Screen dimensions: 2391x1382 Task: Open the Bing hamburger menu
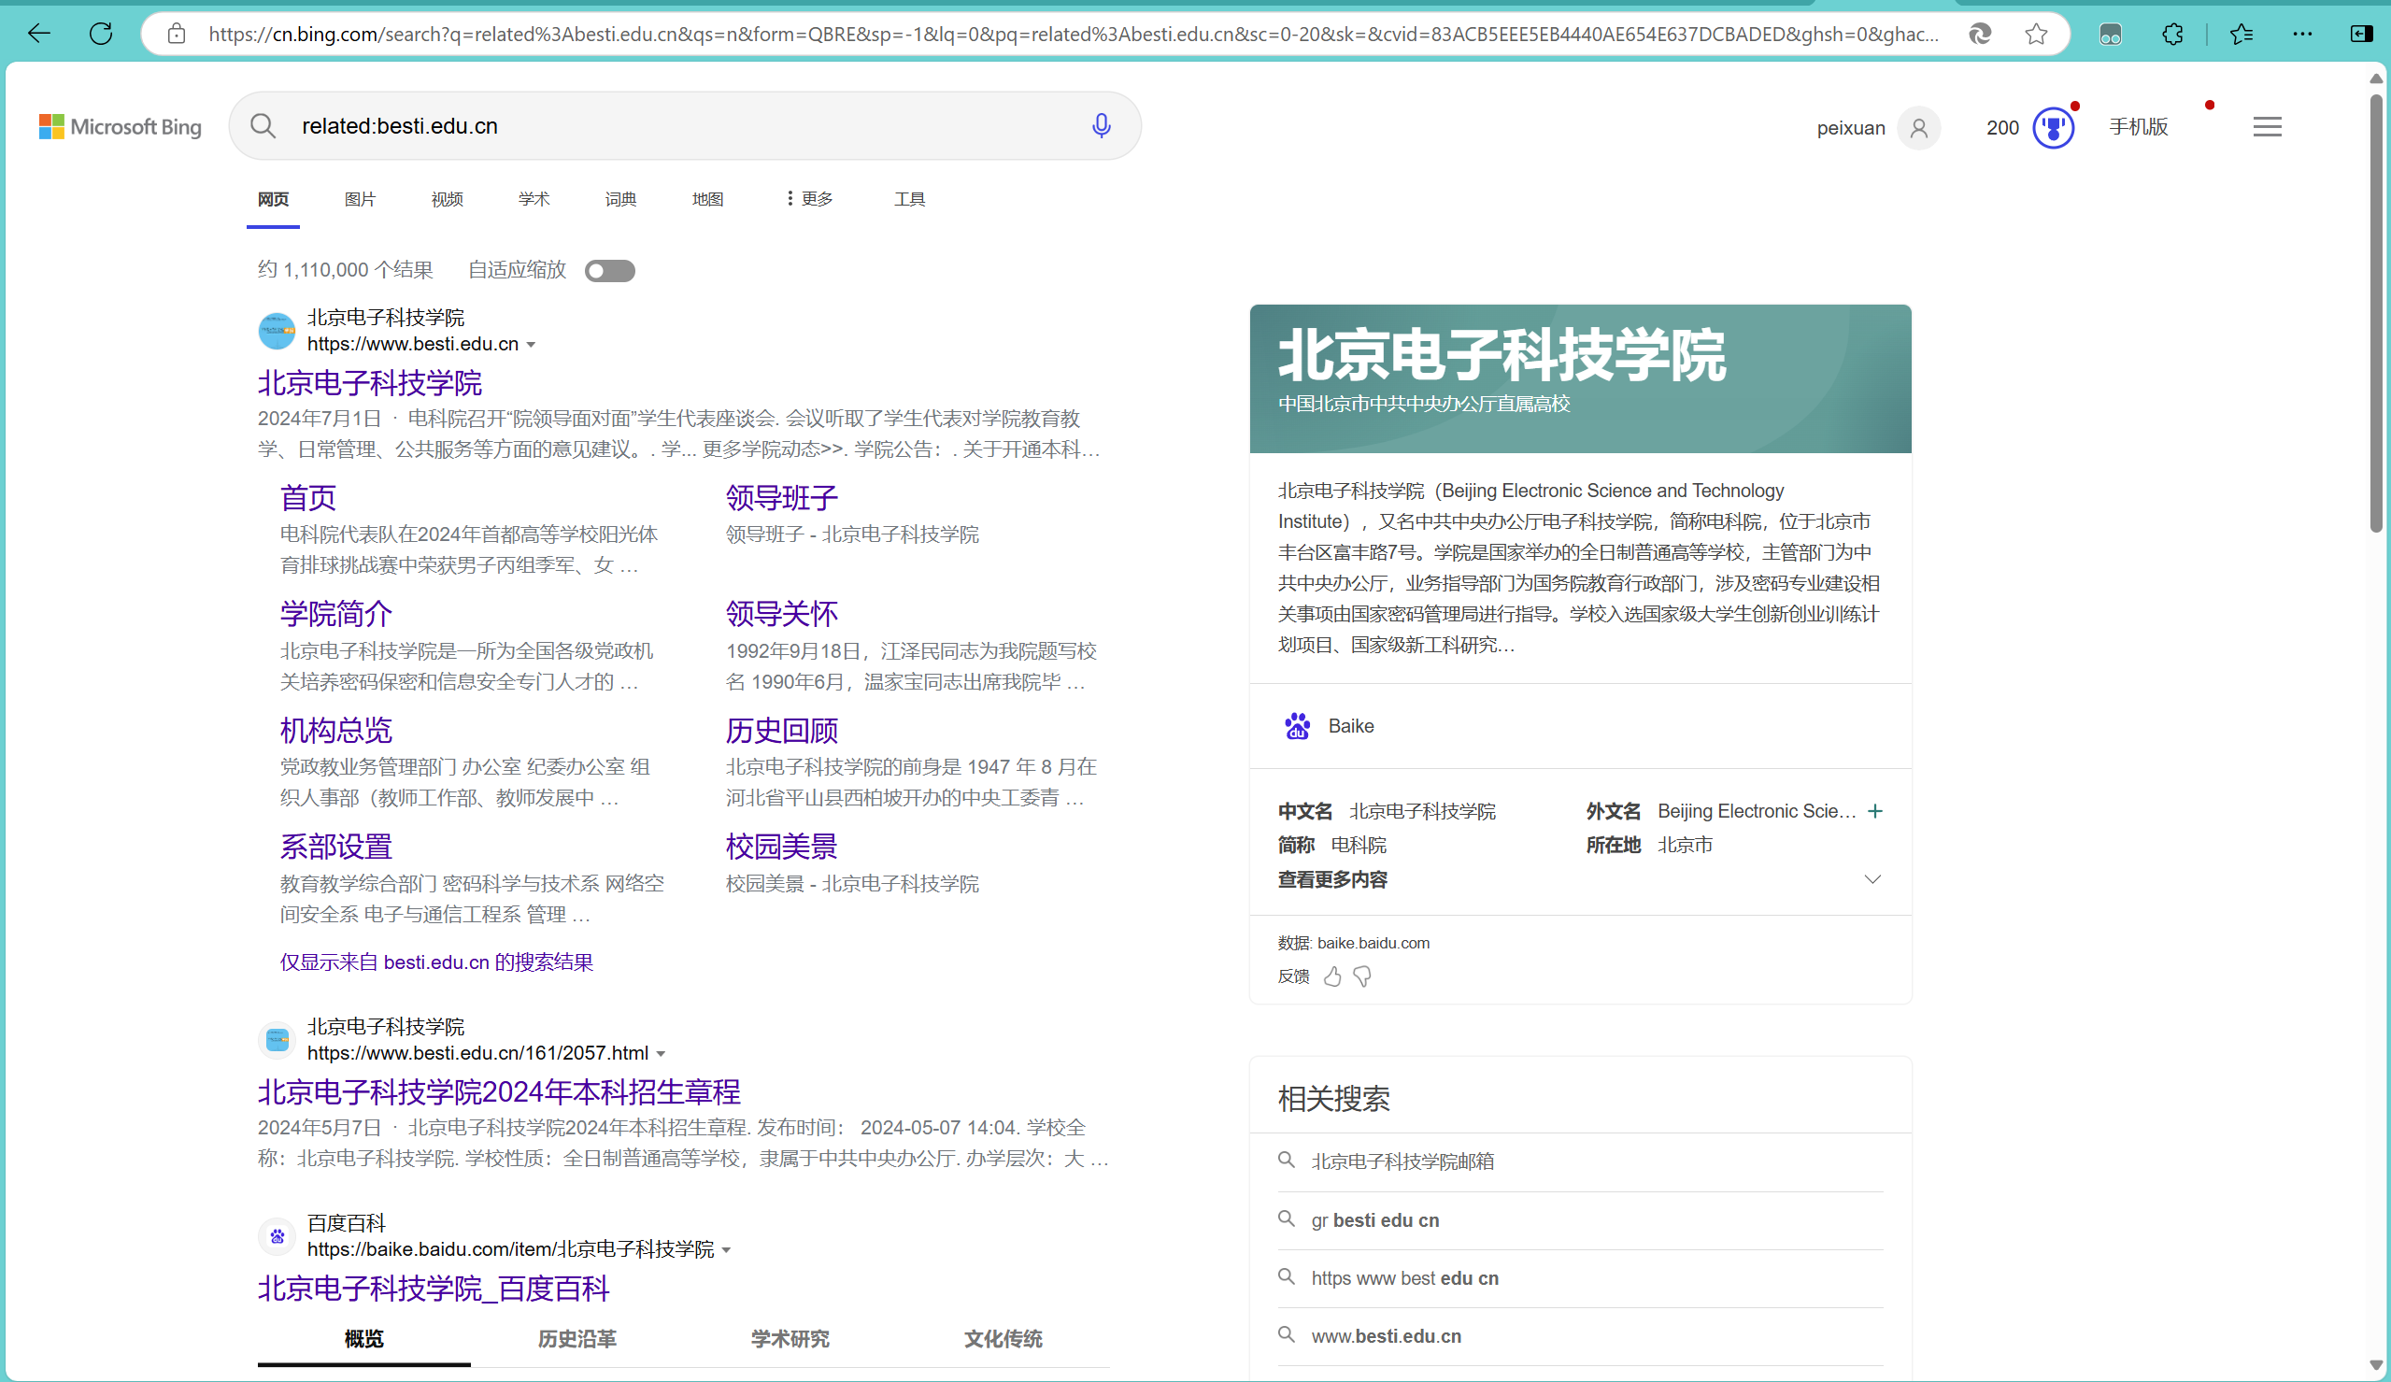2267,126
